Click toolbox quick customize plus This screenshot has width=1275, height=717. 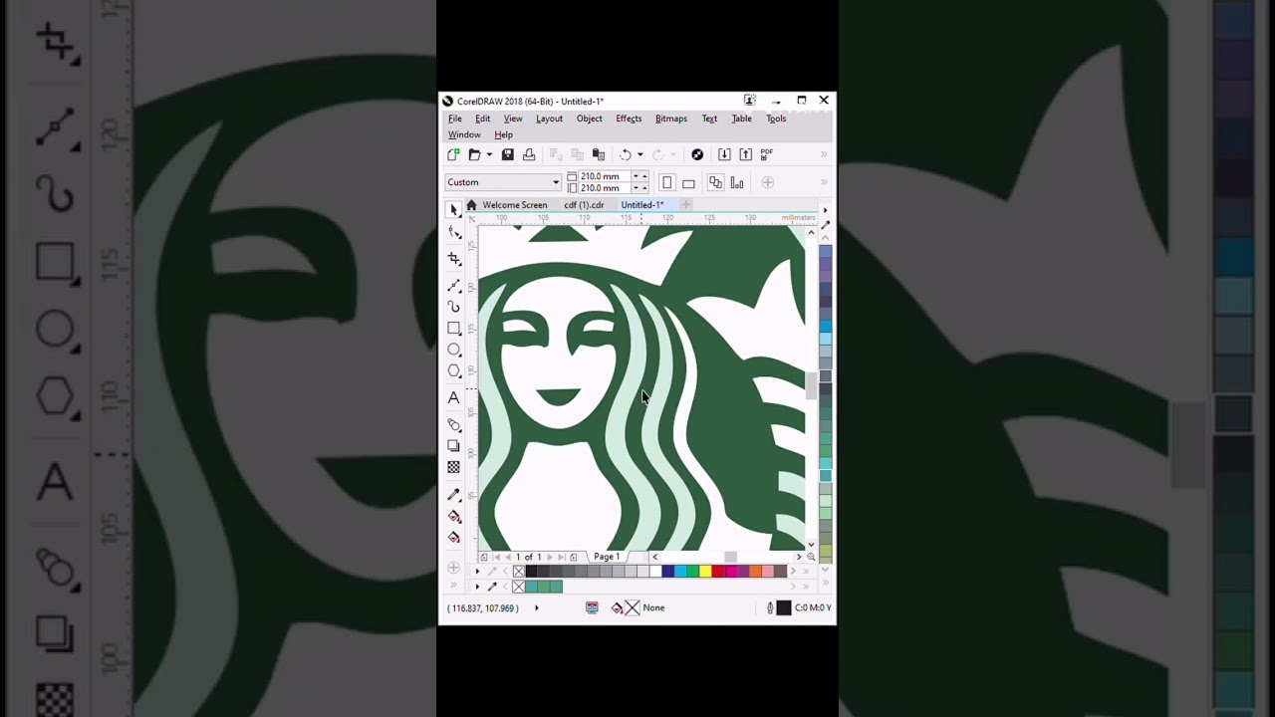point(453,569)
